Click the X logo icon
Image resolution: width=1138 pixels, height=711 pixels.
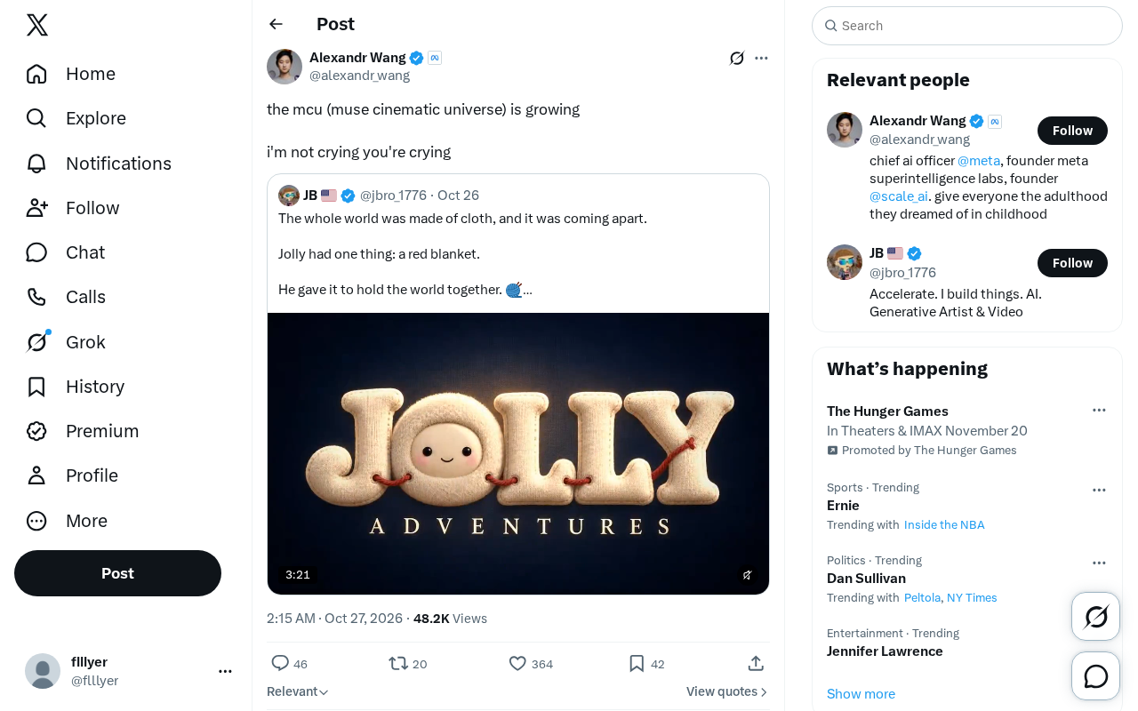[37, 25]
